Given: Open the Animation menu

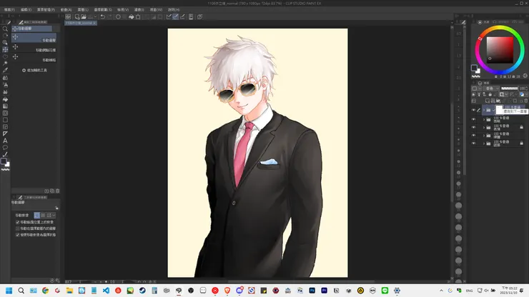Looking at the screenshot, I should point(66,10).
